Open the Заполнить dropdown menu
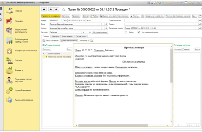The image size is (202, 132). [84, 40]
